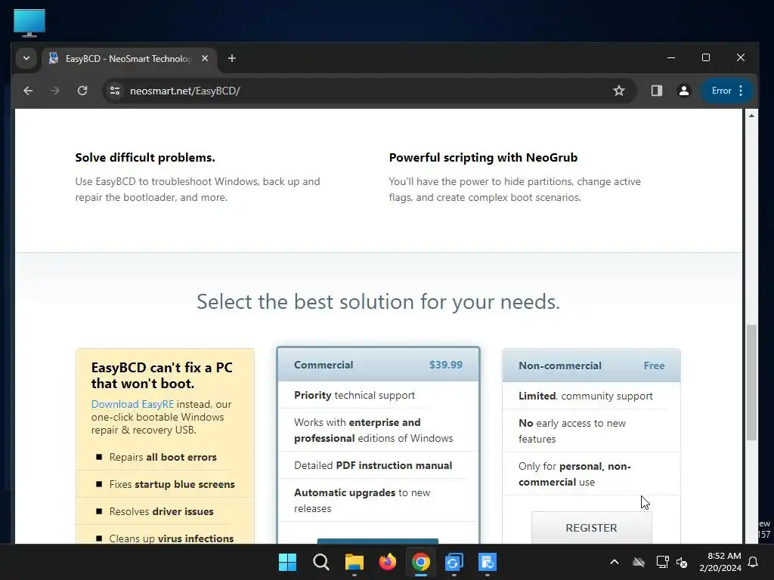Screen dimensions: 774x580
Task: Open the network display tray icon
Action: point(662,562)
